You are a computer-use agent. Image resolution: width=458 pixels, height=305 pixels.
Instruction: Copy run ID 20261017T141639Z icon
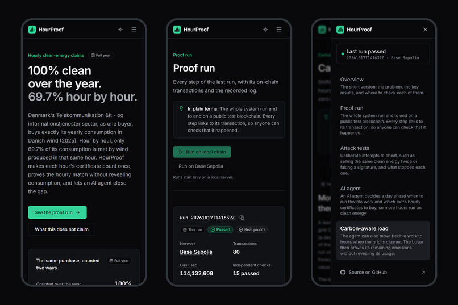[242, 218]
